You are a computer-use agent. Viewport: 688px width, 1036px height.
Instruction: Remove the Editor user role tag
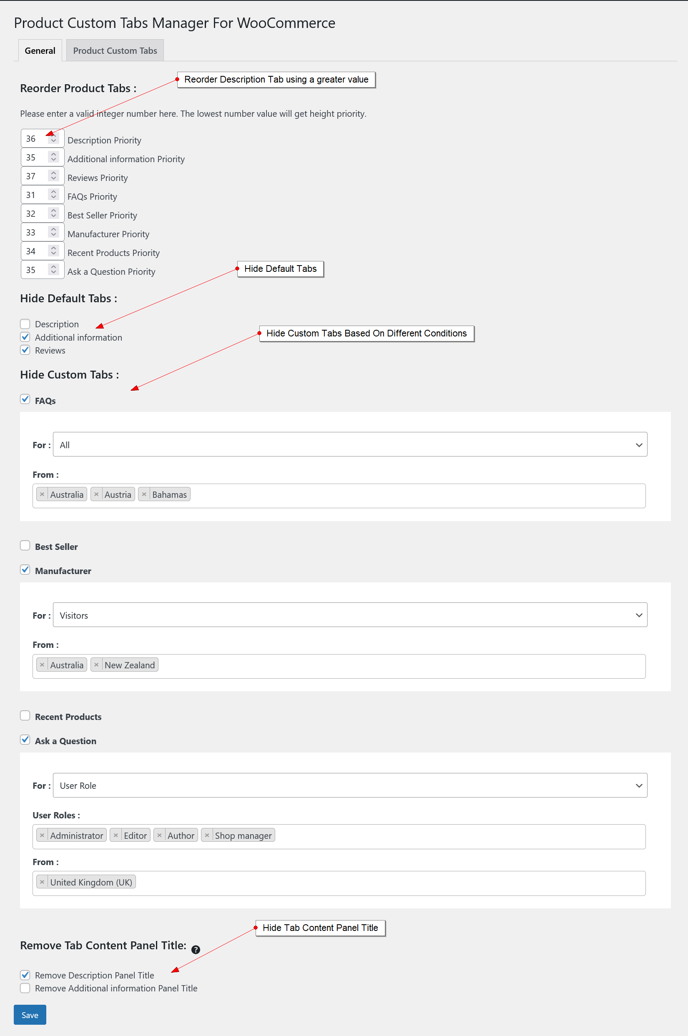[116, 835]
